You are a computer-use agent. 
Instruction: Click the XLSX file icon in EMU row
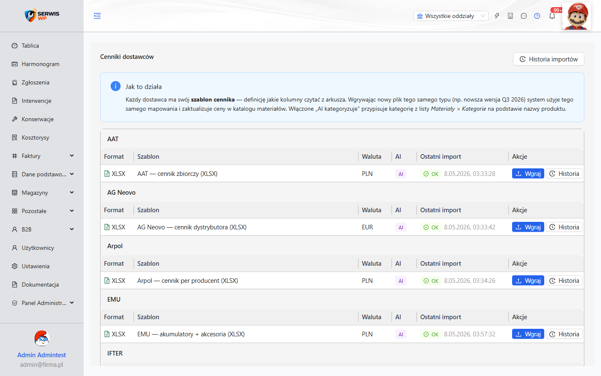[x=107, y=334]
